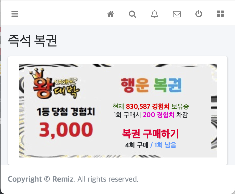Open search with magnifier icon
Image resolution: width=235 pixels, height=194 pixels.
click(x=132, y=14)
